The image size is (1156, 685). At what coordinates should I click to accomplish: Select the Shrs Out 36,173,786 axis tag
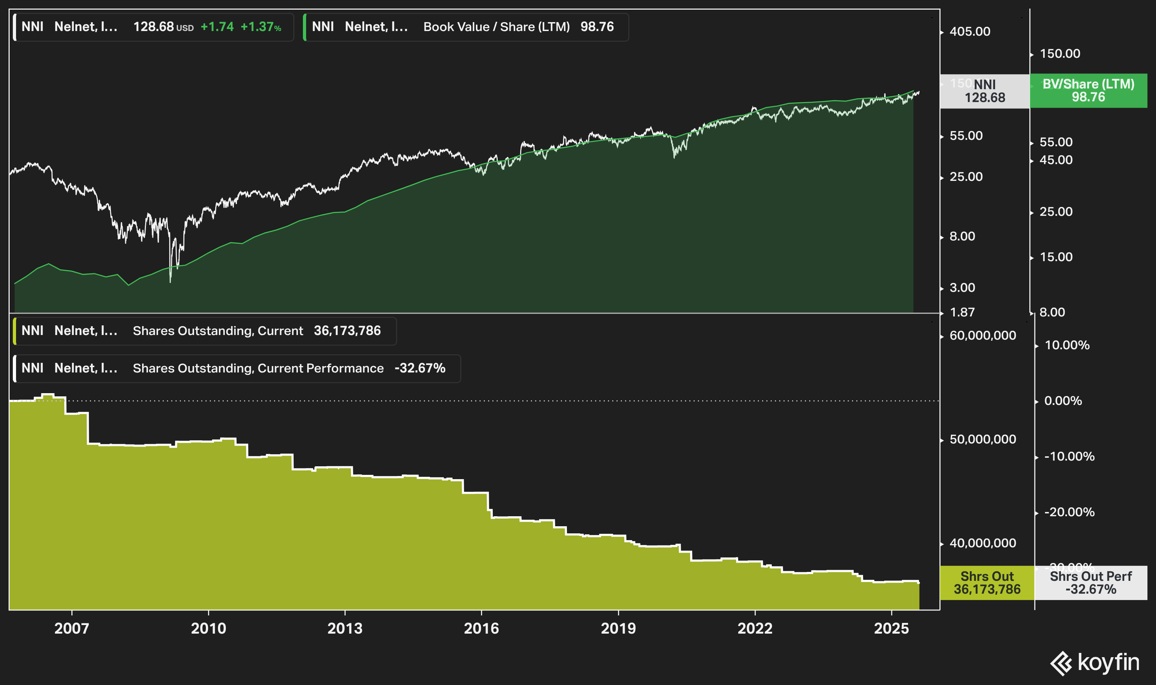click(987, 583)
